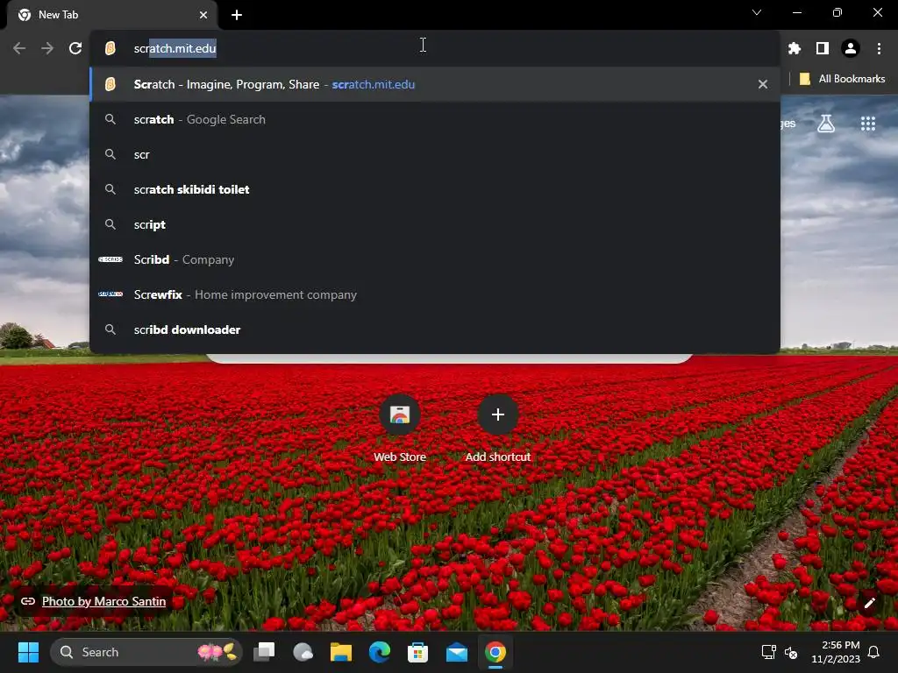Click the Add shortcut button
Viewport: 898px width, 673px height.
(x=498, y=428)
